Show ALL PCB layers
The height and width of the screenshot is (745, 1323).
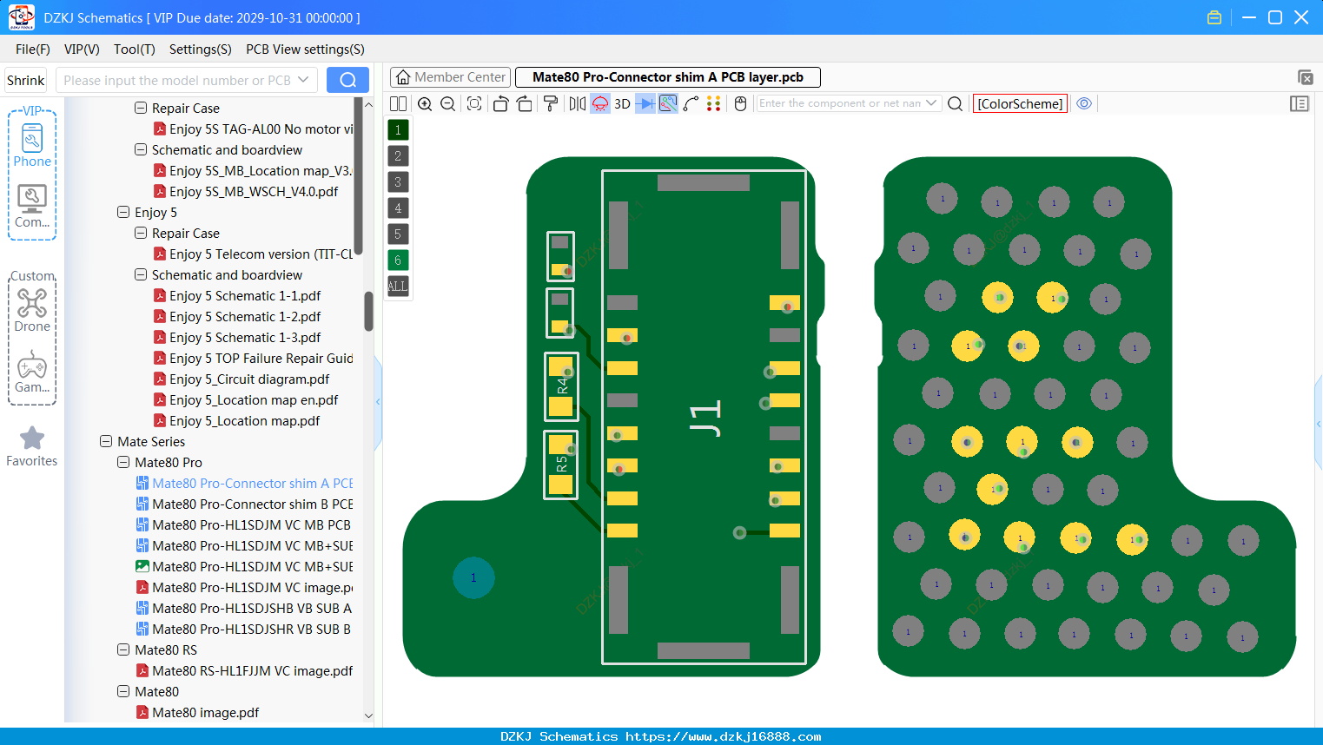pos(398,287)
